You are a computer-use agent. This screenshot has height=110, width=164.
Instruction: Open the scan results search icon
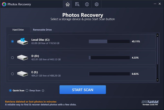[x=77, y=4]
